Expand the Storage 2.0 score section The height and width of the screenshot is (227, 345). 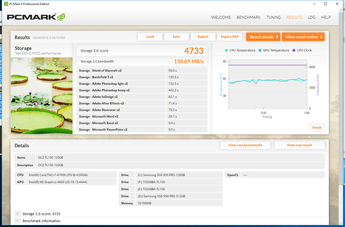pyautogui.click(x=17, y=214)
